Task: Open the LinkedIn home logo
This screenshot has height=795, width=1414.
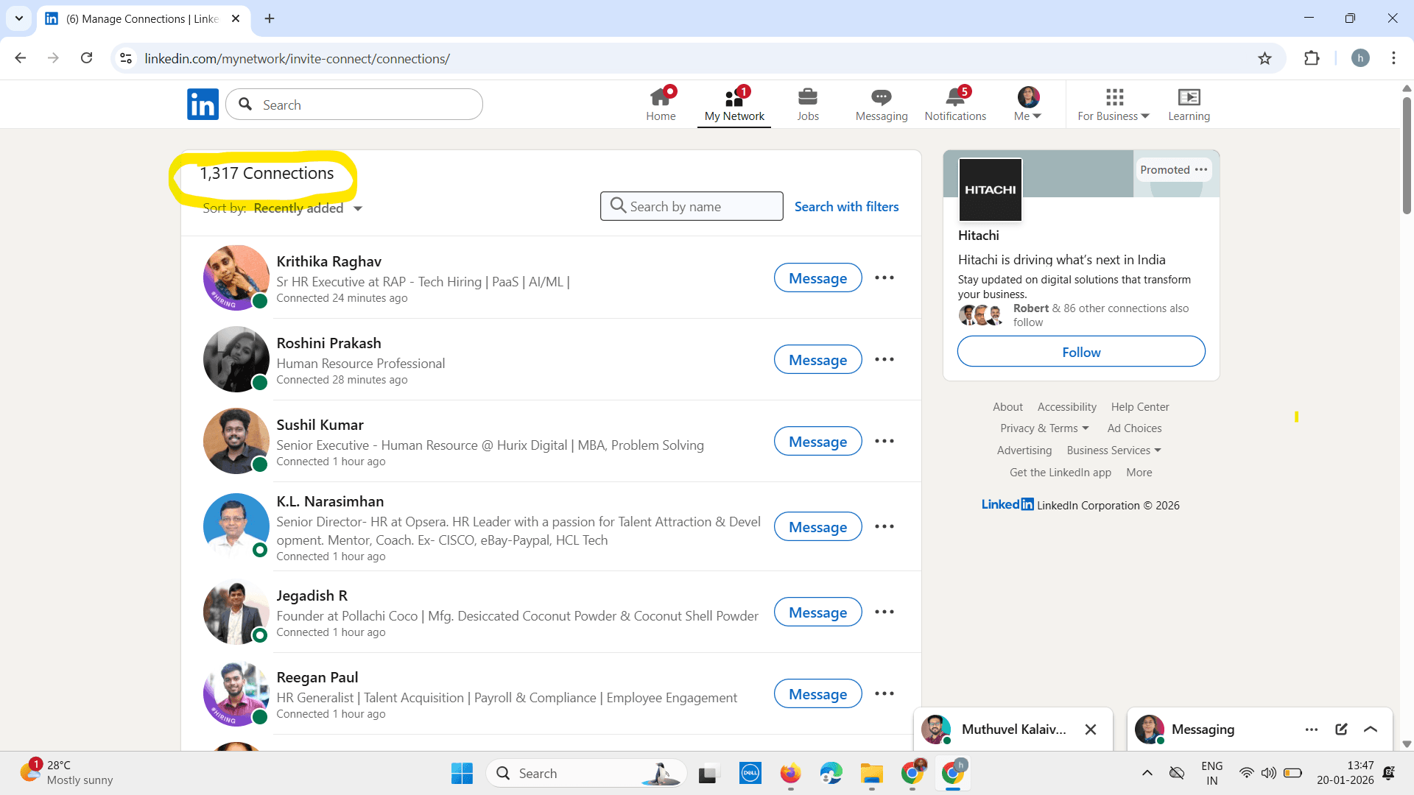Action: [203, 105]
